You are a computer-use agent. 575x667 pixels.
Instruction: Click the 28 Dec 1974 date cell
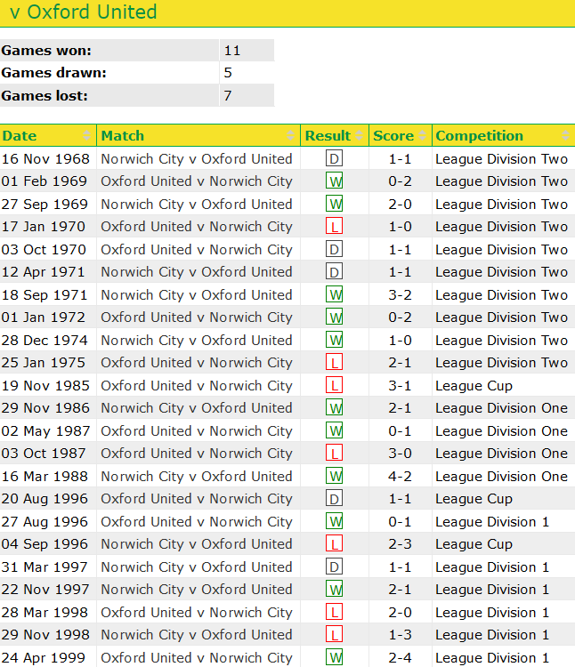45,341
